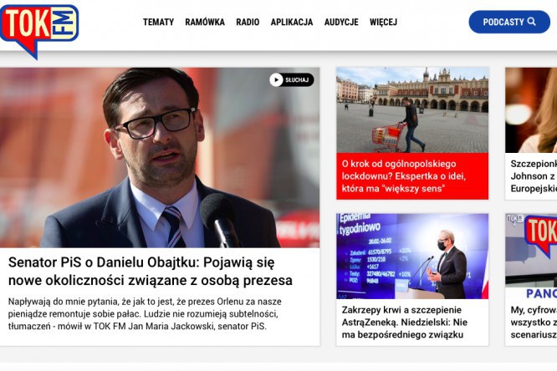Click the Obajtek article summary text
The height and width of the screenshot is (371, 557).
[145, 314]
